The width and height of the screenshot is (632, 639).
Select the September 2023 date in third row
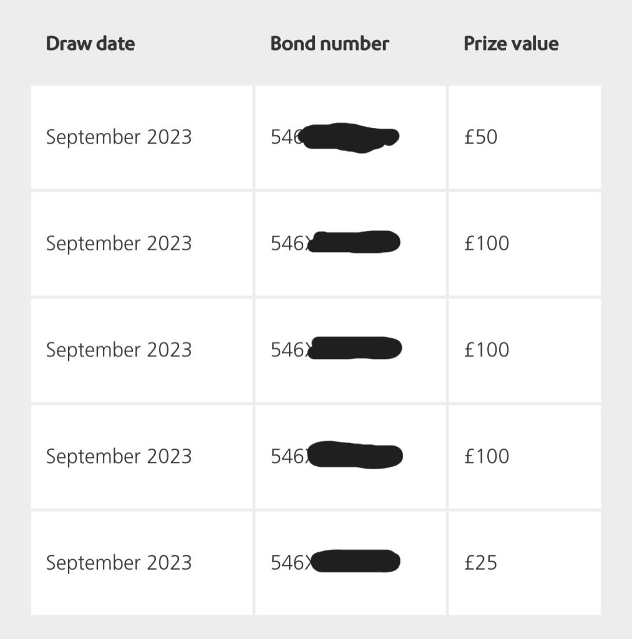119,350
